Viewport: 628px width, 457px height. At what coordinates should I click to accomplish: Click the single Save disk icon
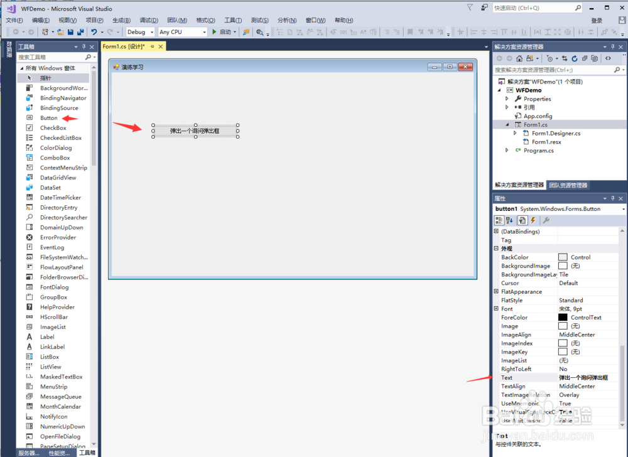click(70, 32)
